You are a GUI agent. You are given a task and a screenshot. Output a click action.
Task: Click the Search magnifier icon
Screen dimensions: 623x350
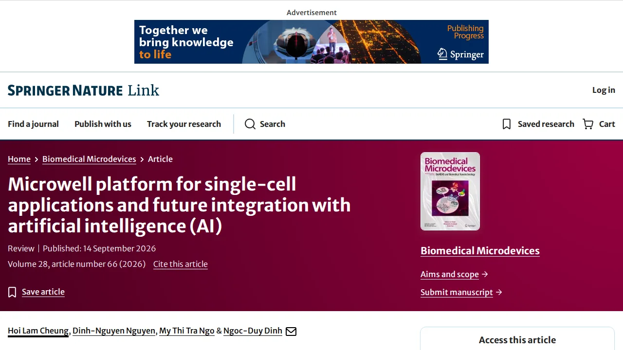click(250, 124)
